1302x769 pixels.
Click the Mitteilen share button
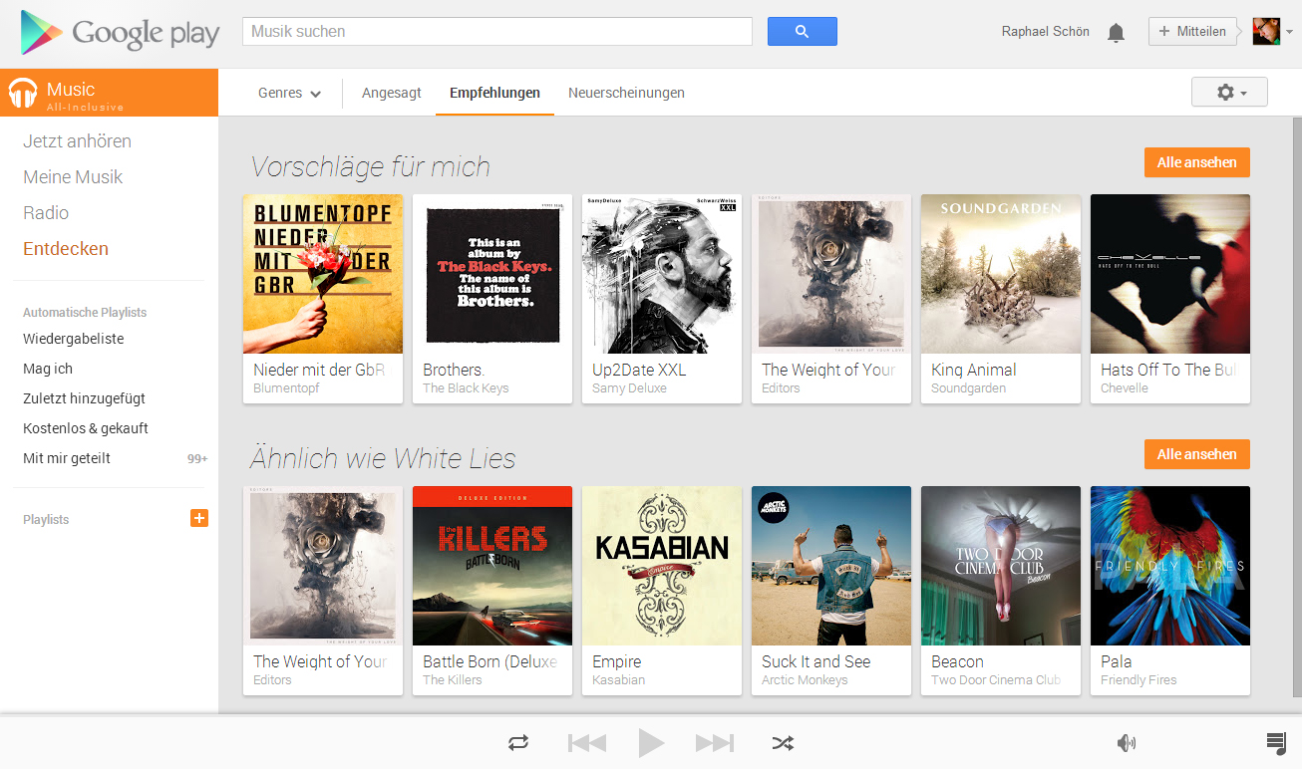(x=1192, y=32)
